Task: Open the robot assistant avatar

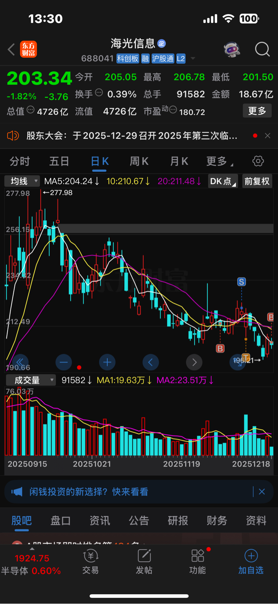Action: 232,49
